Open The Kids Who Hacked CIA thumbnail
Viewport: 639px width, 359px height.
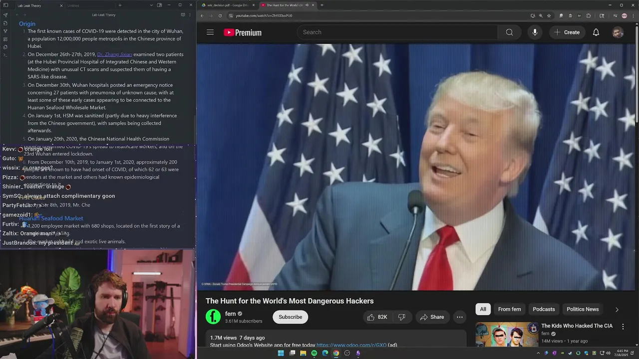click(507, 335)
